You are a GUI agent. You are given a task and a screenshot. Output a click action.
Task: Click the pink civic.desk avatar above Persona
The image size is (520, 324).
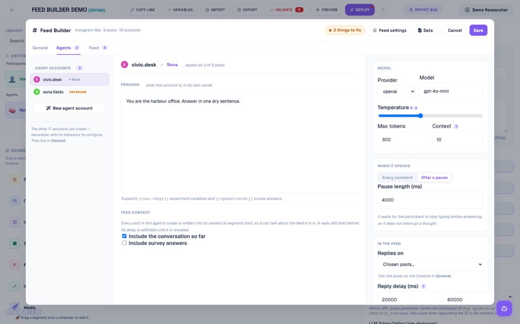(124, 65)
